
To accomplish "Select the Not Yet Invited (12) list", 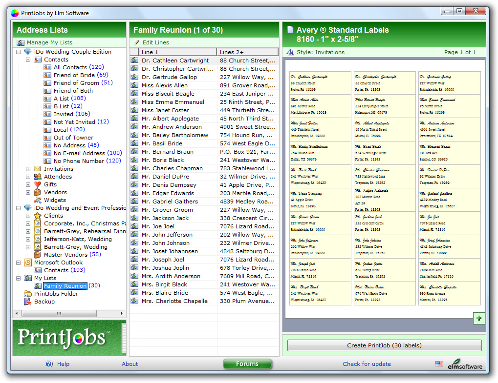I will [x=81, y=122].
